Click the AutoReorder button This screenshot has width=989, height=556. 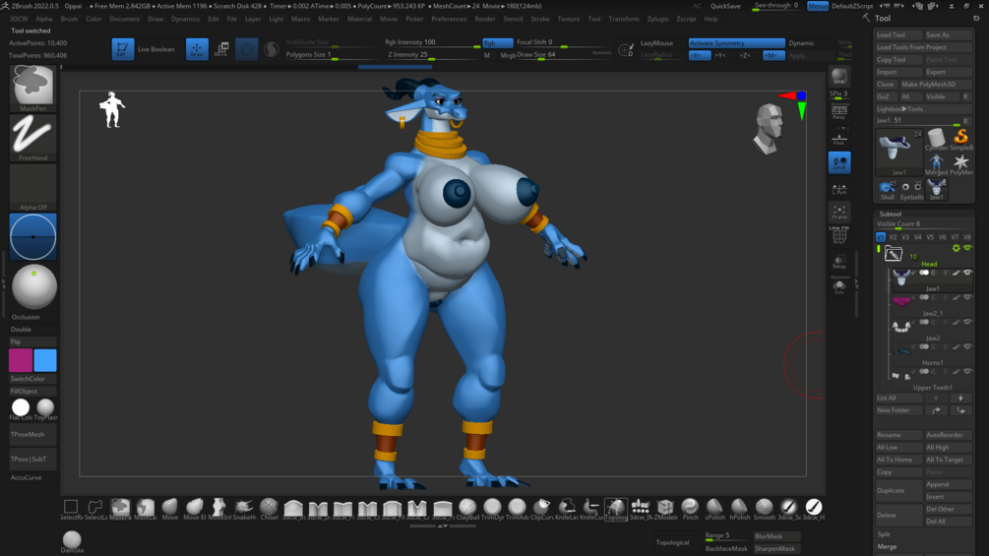948,435
